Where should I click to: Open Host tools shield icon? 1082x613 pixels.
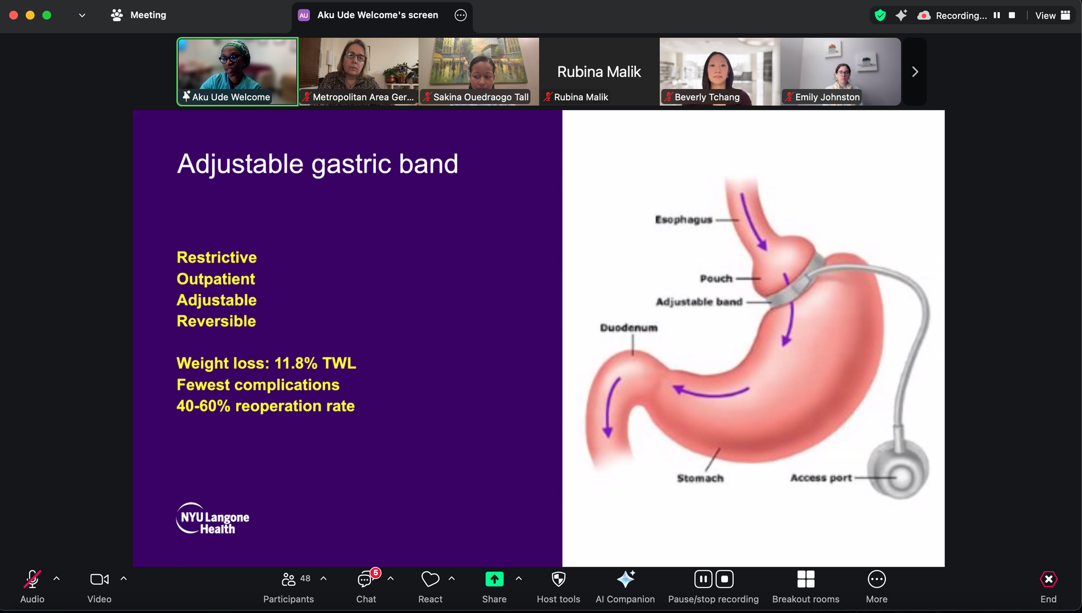coord(558,585)
